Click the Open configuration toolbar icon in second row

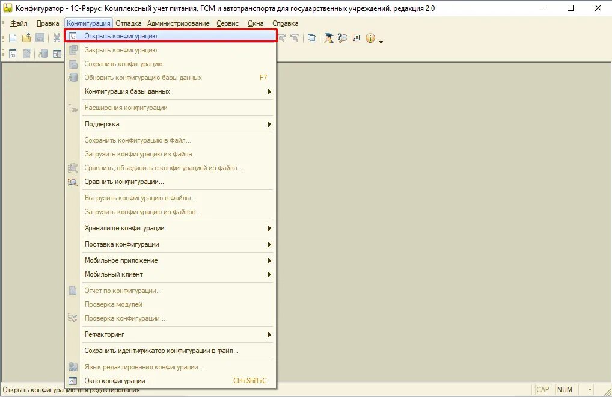(x=13, y=54)
